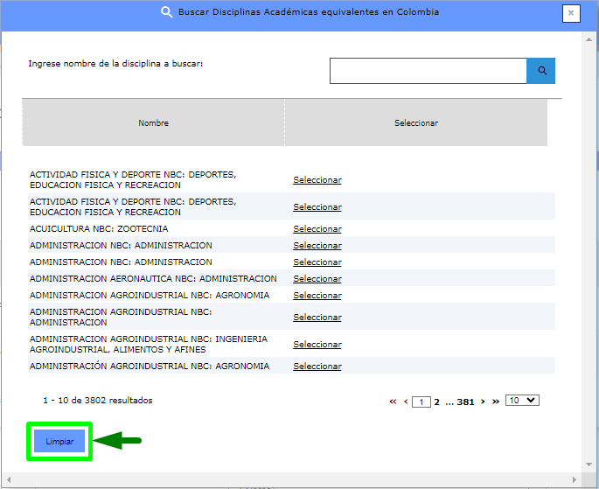Go to the previous results page
599x489 pixels.
(406, 402)
